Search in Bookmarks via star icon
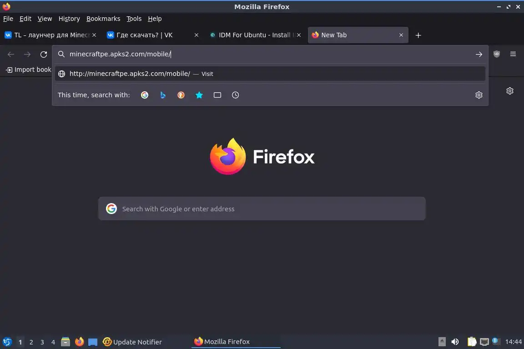 pos(199,95)
